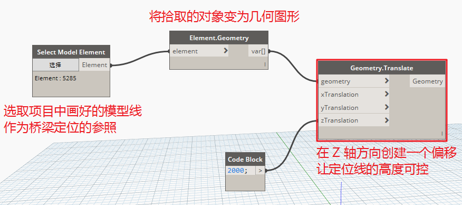This screenshot has height=205, width=462.
Task: Click the var[] output port
Action: click(258, 51)
